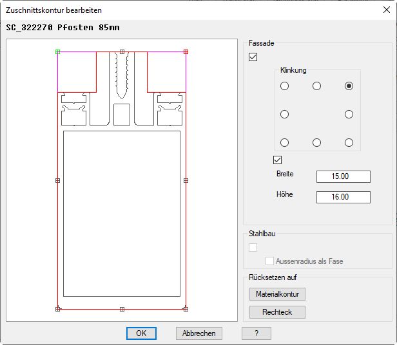397x345 pixels.
Task: Click the Höhe input field
Action: tap(343, 197)
